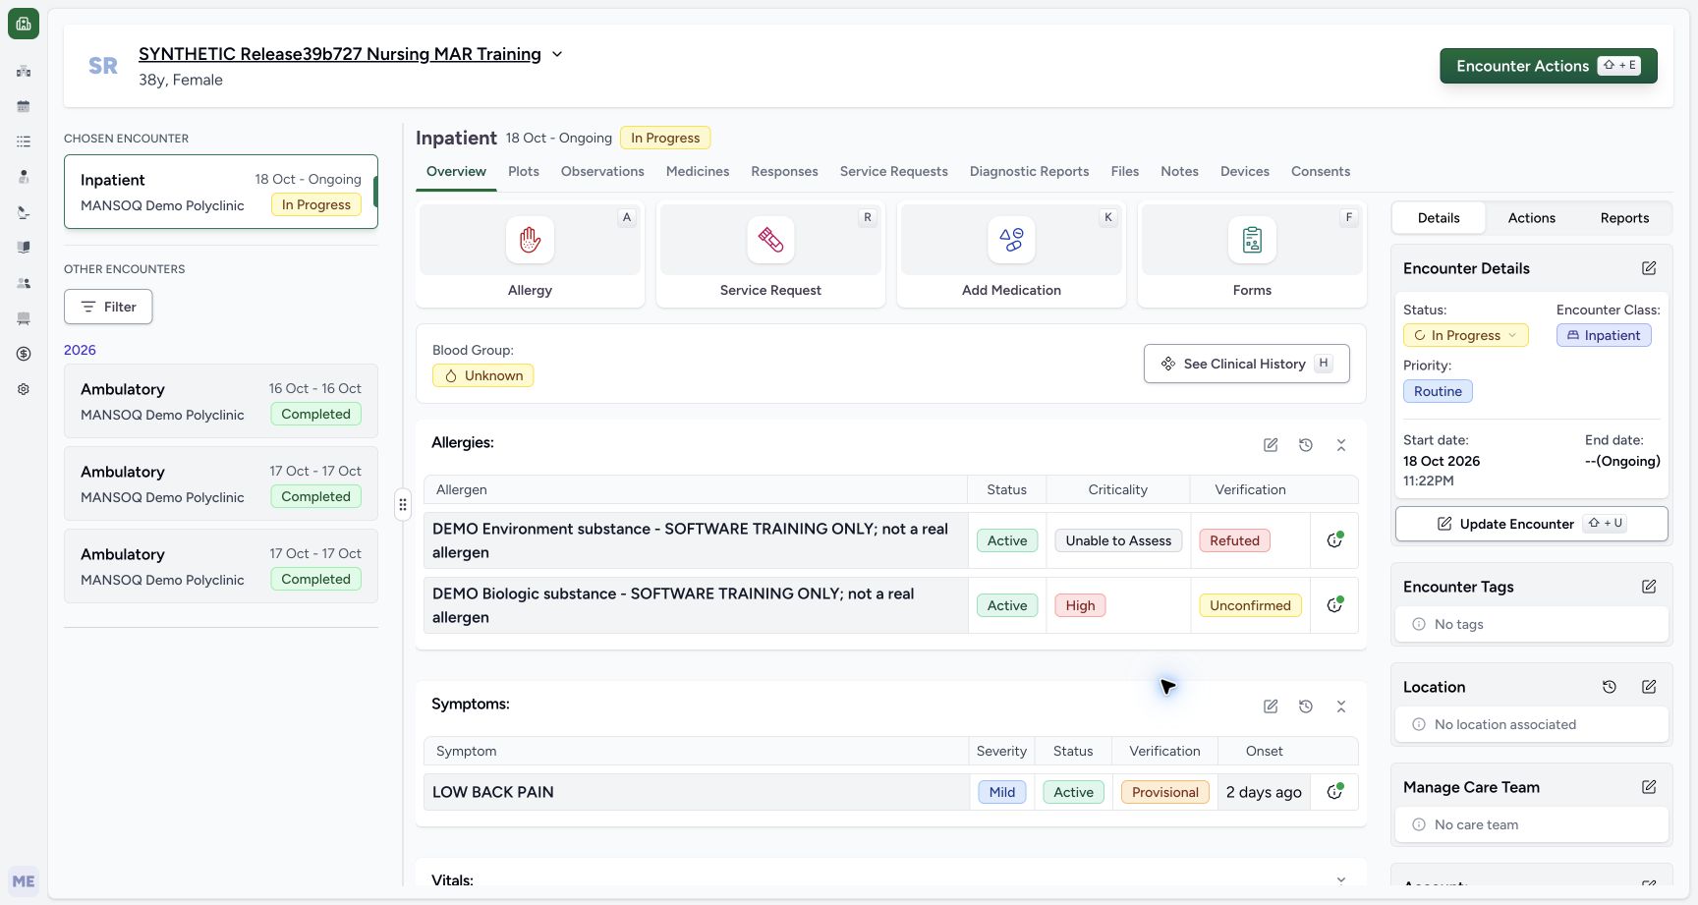Change encounter status In Progress dropdown

click(x=1465, y=335)
